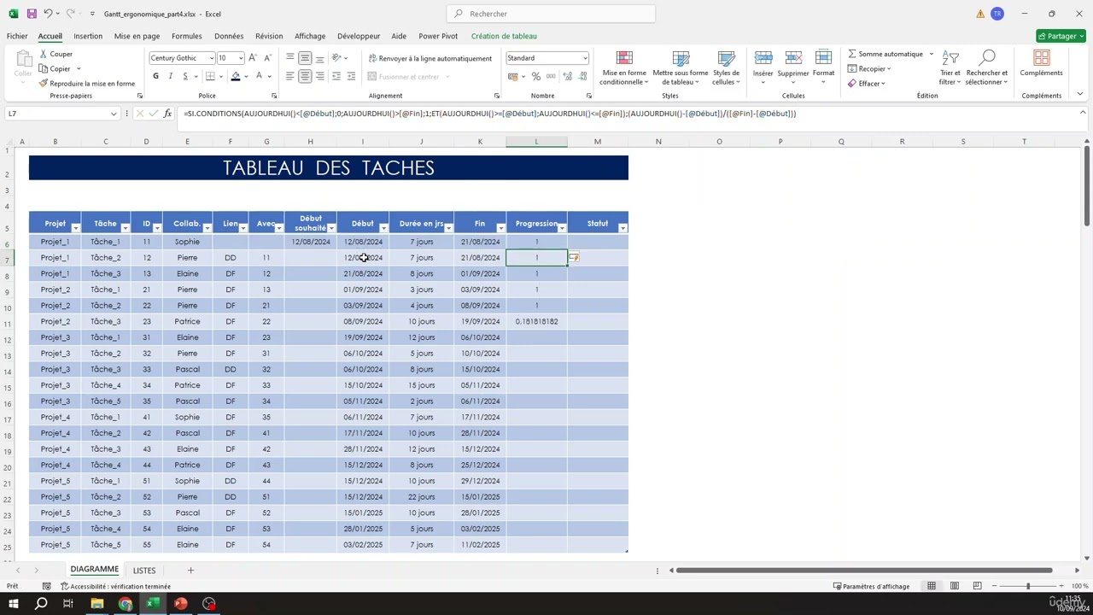Screen dimensions: 1093x615
Task: Add a new sheet with plus button
Action: (190, 570)
